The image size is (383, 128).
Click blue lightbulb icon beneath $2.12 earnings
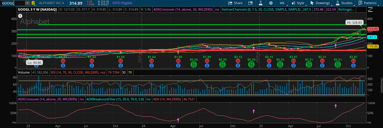[x=238, y=66]
